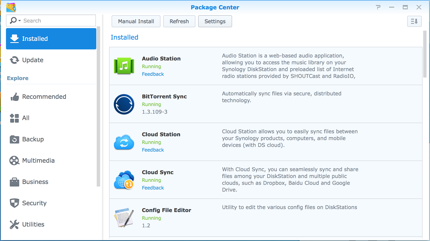Click the Cloud Sync description text
The width and height of the screenshot is (430, 241).
tap(290, 180)
